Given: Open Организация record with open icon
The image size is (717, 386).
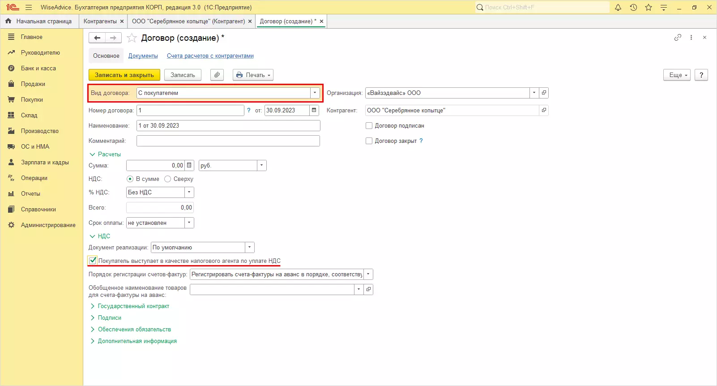Looking at the screenshot, I should point(544,93).
